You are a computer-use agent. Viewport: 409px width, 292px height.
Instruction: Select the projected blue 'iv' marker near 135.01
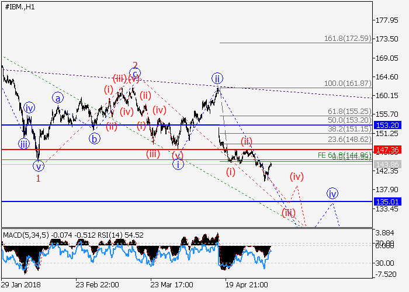point(332,193)
